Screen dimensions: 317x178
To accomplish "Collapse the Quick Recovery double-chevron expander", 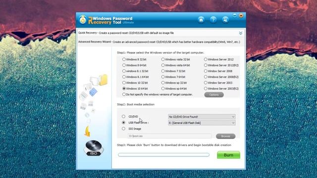I will (240, 33).
